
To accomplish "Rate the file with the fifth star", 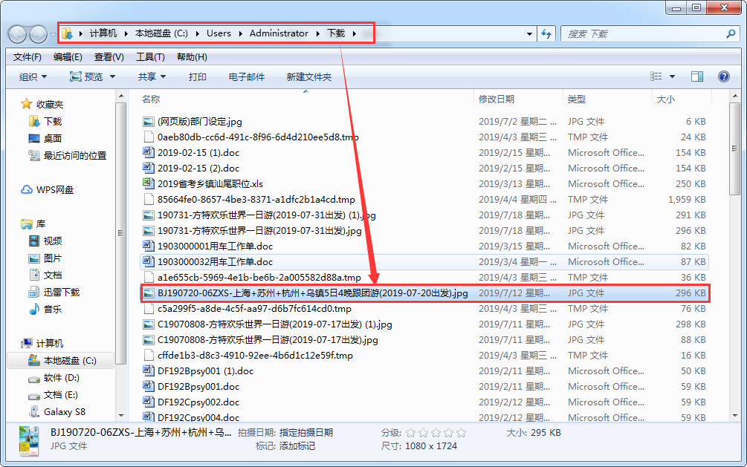I will pos(461,433).
